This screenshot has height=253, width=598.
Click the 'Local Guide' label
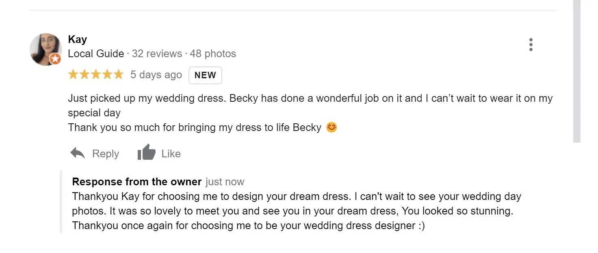96,54
